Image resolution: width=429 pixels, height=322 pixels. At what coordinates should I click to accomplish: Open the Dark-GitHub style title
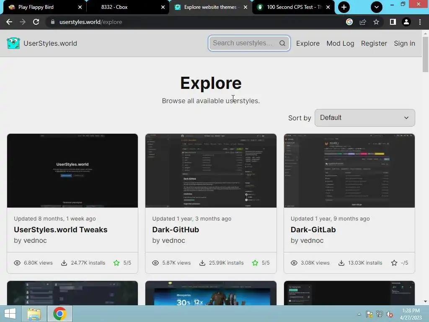tap(176, 230)
